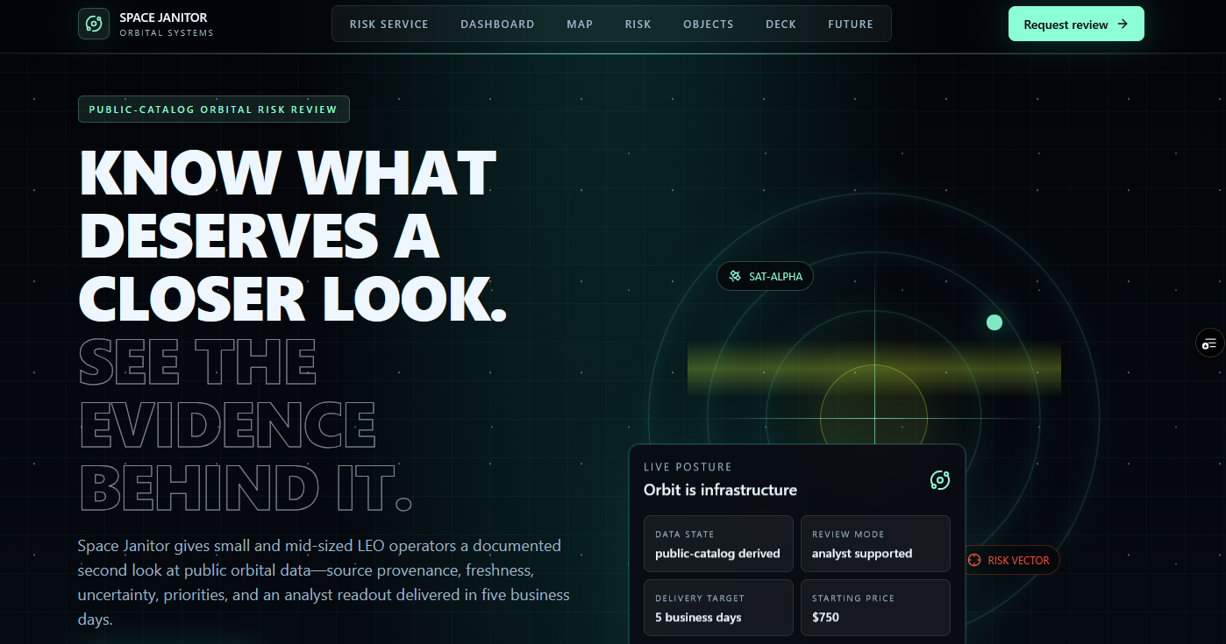Select the Risk nav item
1226x644 pixels.
coord(638,25)
